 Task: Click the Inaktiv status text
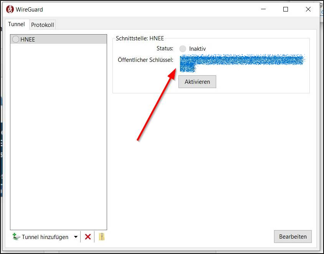coord(197,49)
